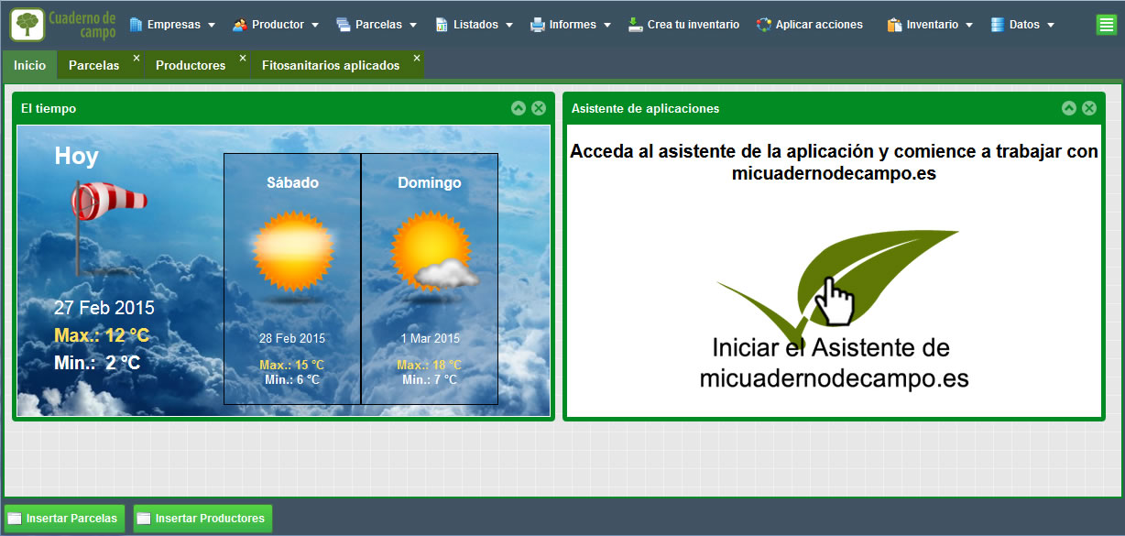Screen dimensions: 1125x536
Task: Switch to the Parcelas tab
Action: [94, 65]
